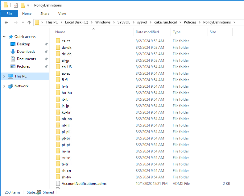This screenshot has width=244, height=196.
Task: Open Pictures in Quick access
Action: [x=23, y=66]
